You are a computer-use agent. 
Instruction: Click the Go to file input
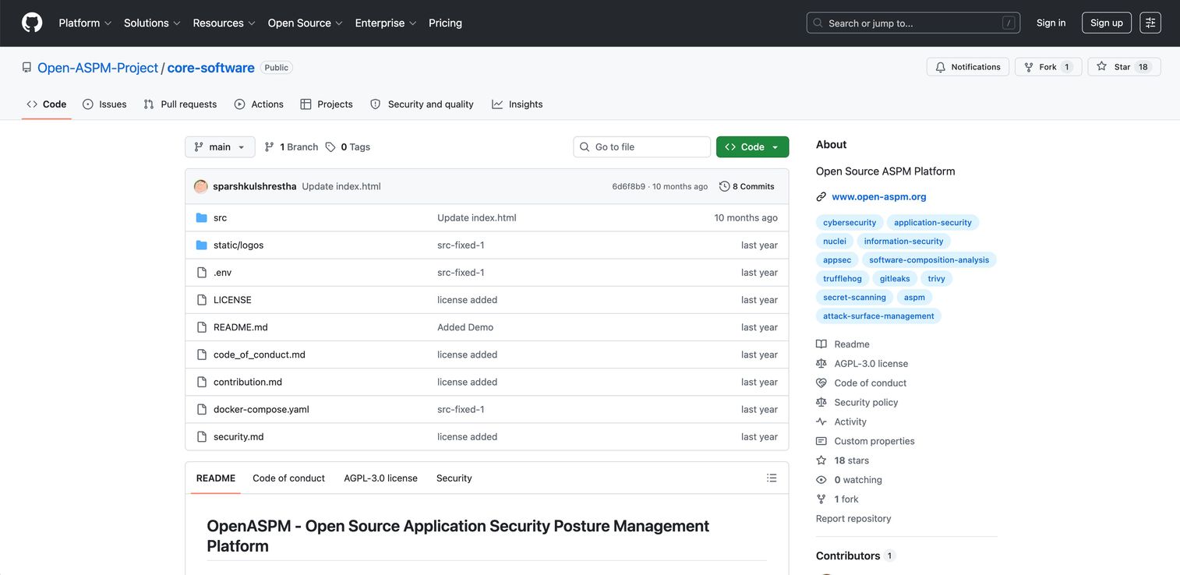pos(642,146)
